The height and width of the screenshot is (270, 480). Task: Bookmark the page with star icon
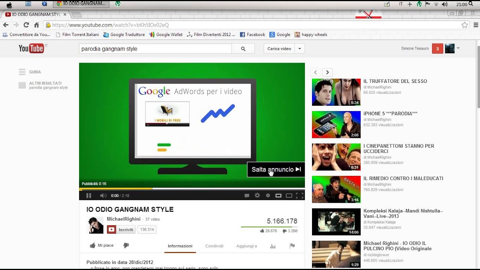pos(465,25)
